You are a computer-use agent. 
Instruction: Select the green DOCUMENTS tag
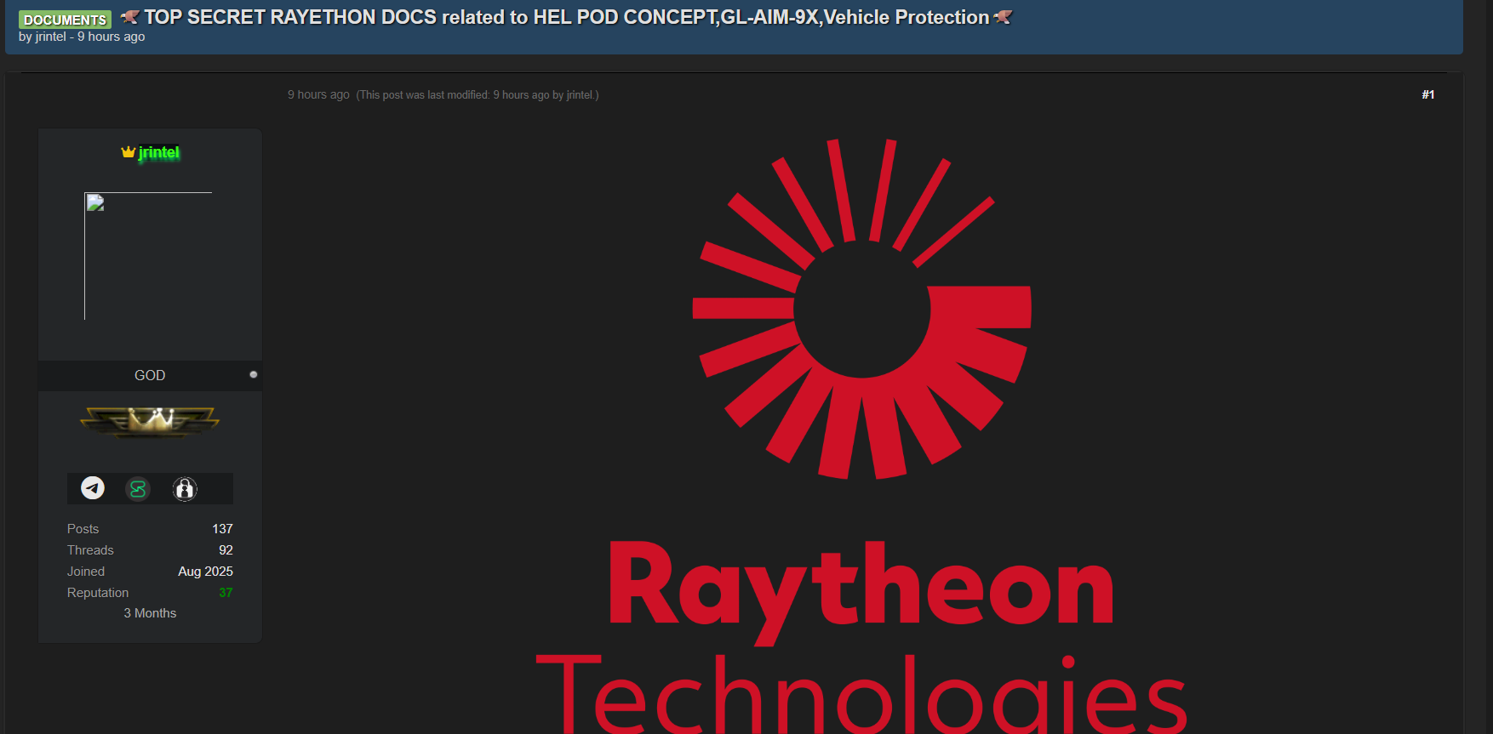coord(65,20)
